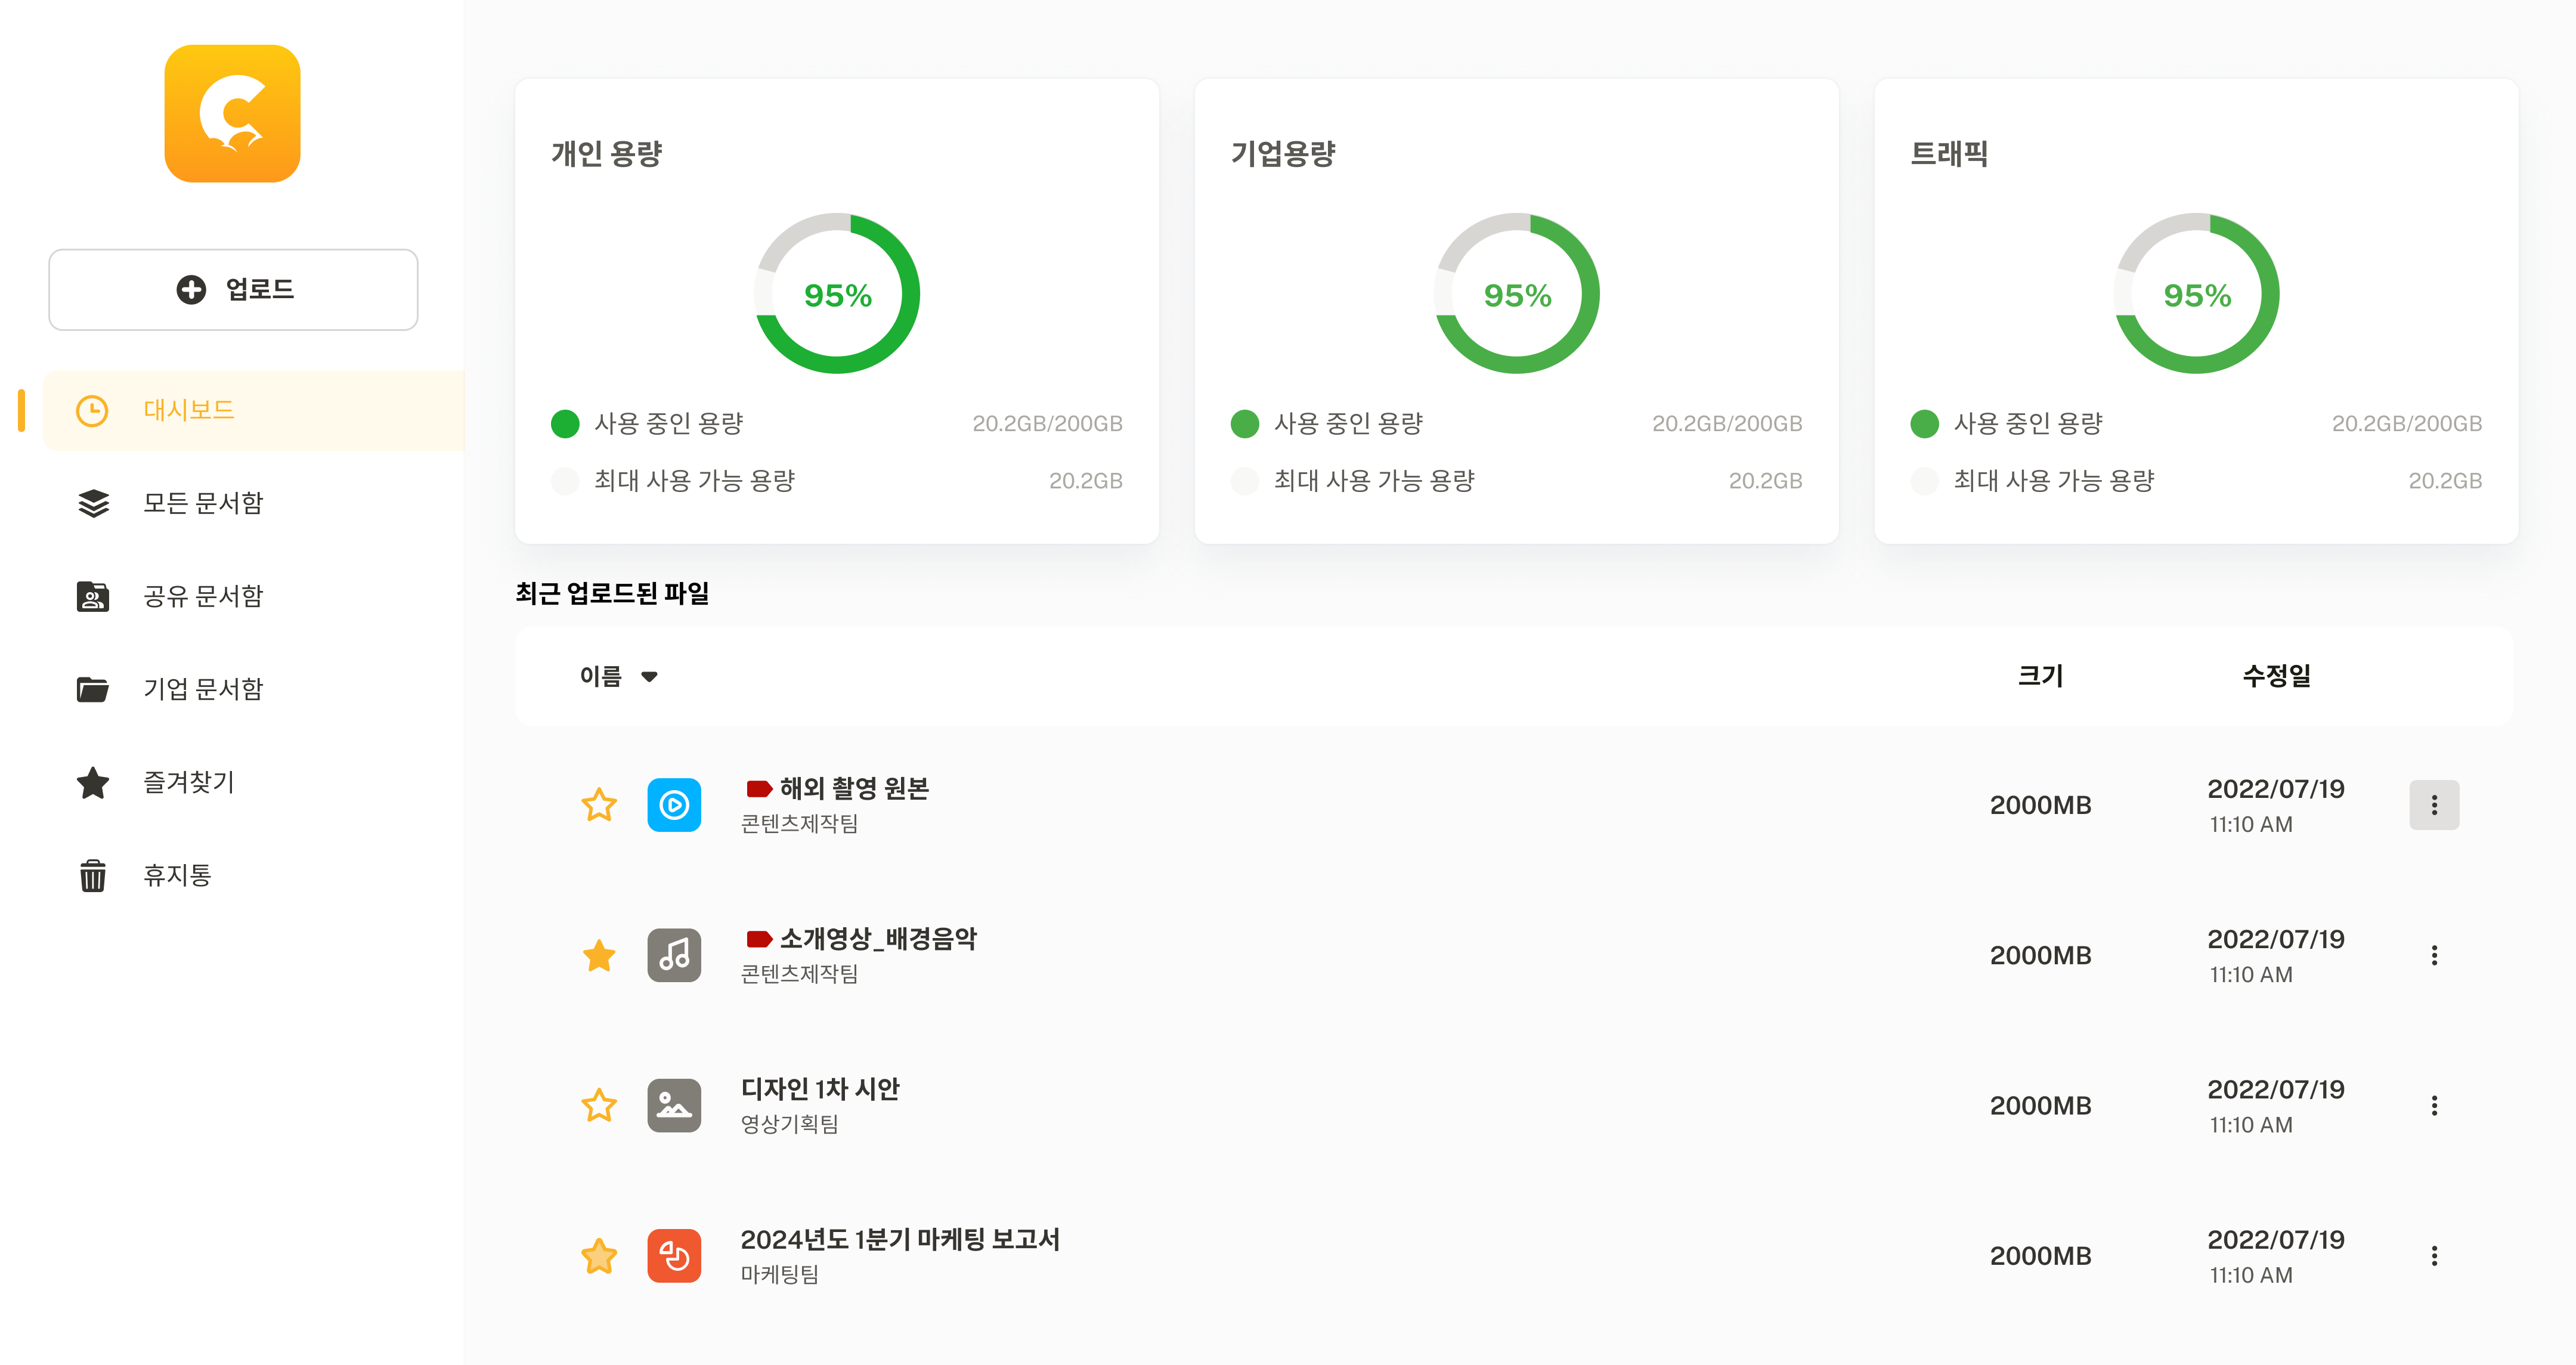Toggle favorite star for 해외 촬영 원본
The height and width of the screenshot is (1365, 2576).
tap(599, 805)
